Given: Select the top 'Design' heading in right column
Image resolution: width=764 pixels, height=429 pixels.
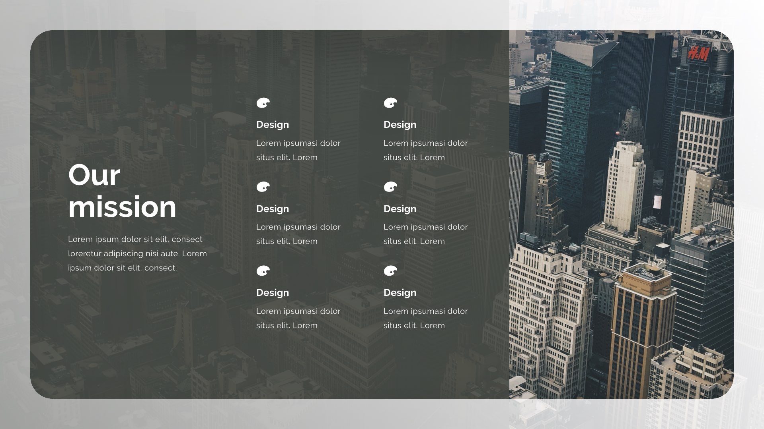Looking at the screenshot, I should 400,124.
